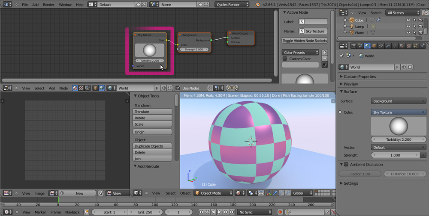Viewport: 429px width, 216px height.
Task: Open the Cycles Render engine dropdown
Action: (233, 4)
